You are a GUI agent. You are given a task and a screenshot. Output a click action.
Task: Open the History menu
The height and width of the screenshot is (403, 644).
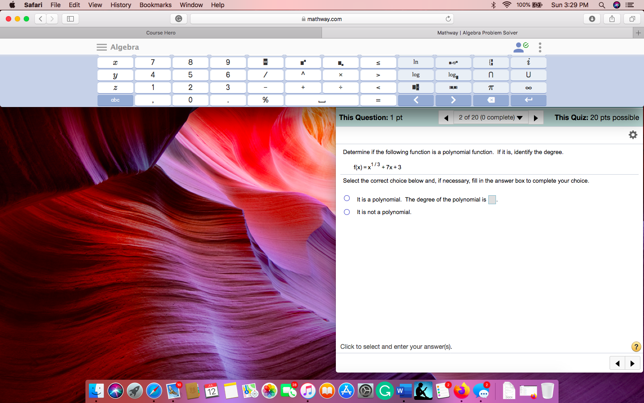(x=121, y=5)
